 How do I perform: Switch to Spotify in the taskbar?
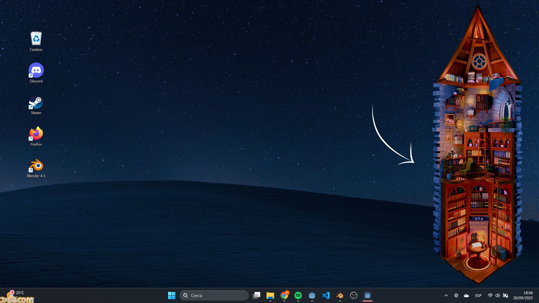coord(298,295)
